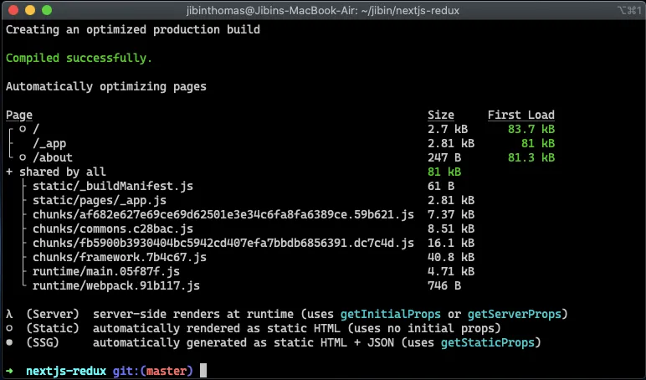
Task: Click the chunks/fb5900b393... file entry
Action: pyautogui.click(x=223, y=243)
